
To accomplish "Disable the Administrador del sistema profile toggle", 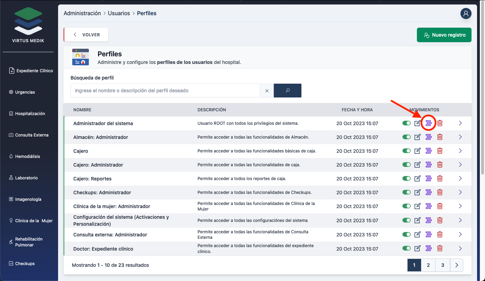I will 407,123.
